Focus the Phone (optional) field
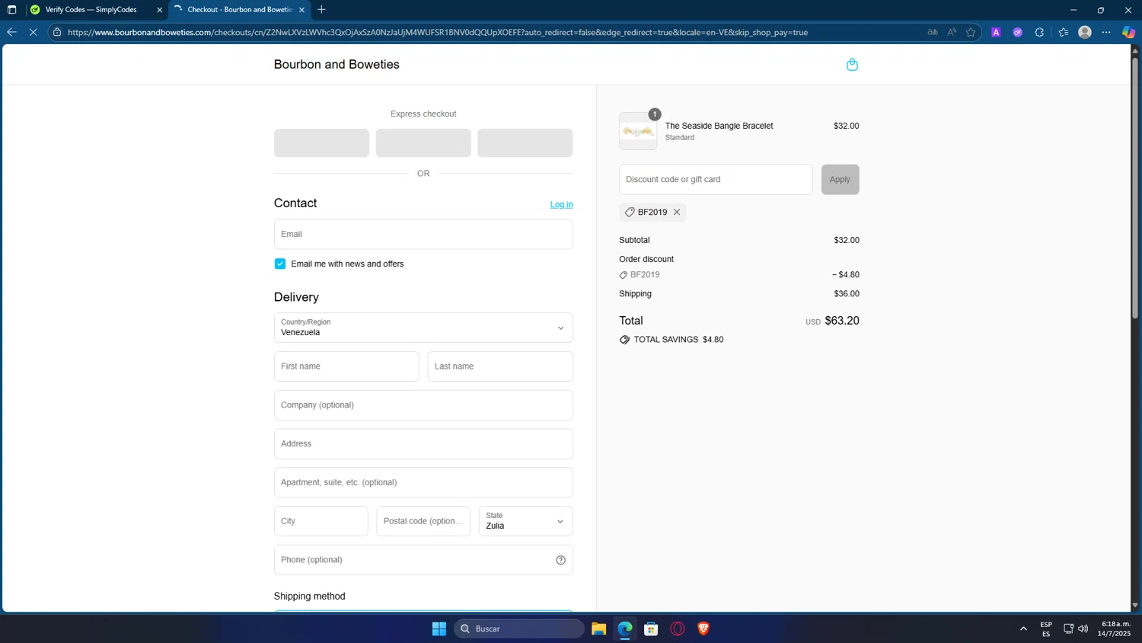 [423, 560]
